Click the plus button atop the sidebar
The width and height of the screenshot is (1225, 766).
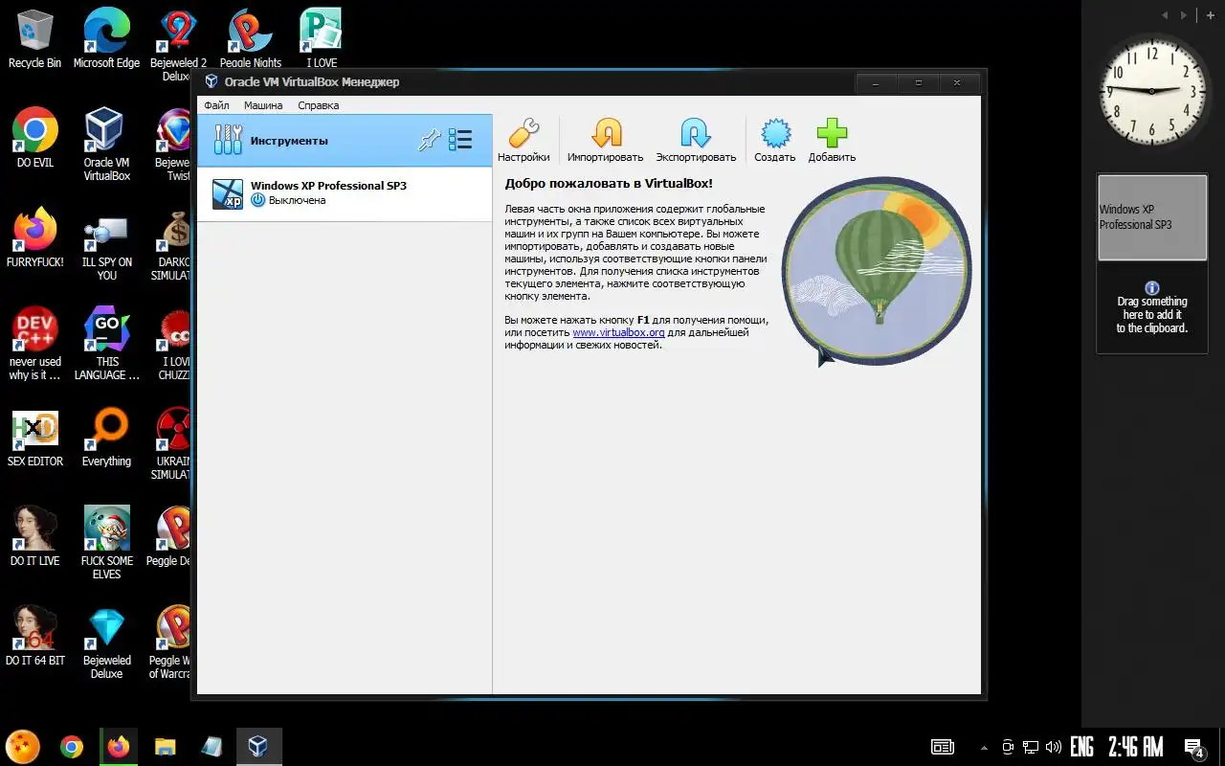[1211, 14]
